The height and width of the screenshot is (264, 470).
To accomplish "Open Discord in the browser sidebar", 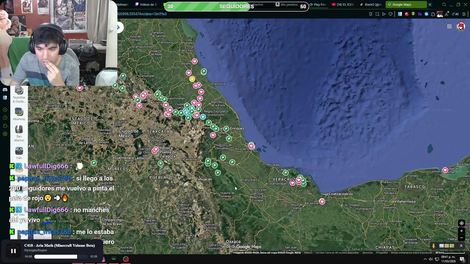I will pos(5,89).
